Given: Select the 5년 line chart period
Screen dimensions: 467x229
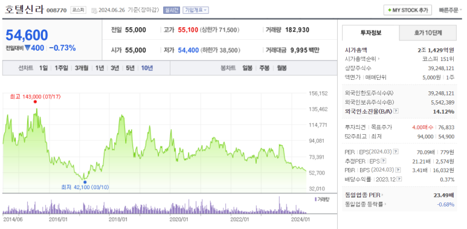Looking at the screenshot, I should coord(130,68).
